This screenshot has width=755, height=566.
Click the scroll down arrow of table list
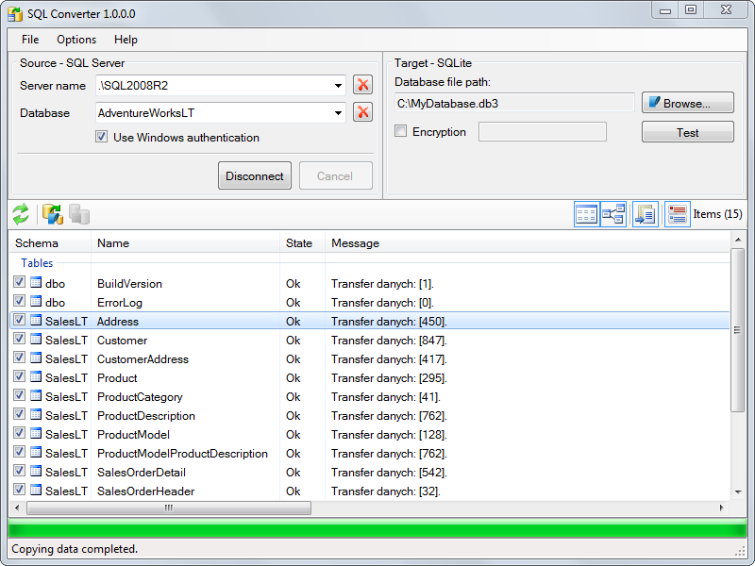click(x=738, y=491)
